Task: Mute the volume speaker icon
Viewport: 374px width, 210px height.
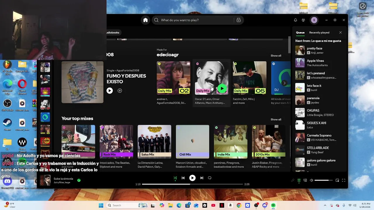Action: [x=311, y=180]
